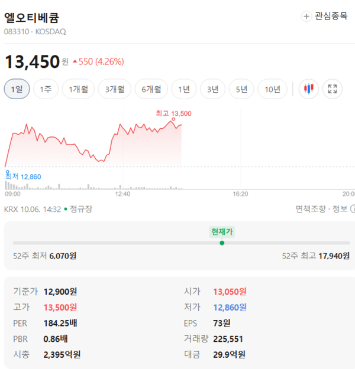Image resolution: width=355 pixels, height=369 pixels.
Task: Click the volume bars under the chart
Action: pos(93,187)
